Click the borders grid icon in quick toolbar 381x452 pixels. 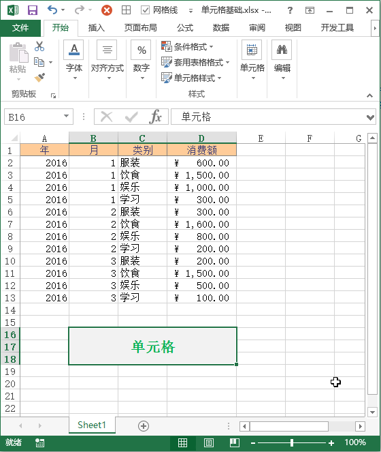[x=126, y=10]
